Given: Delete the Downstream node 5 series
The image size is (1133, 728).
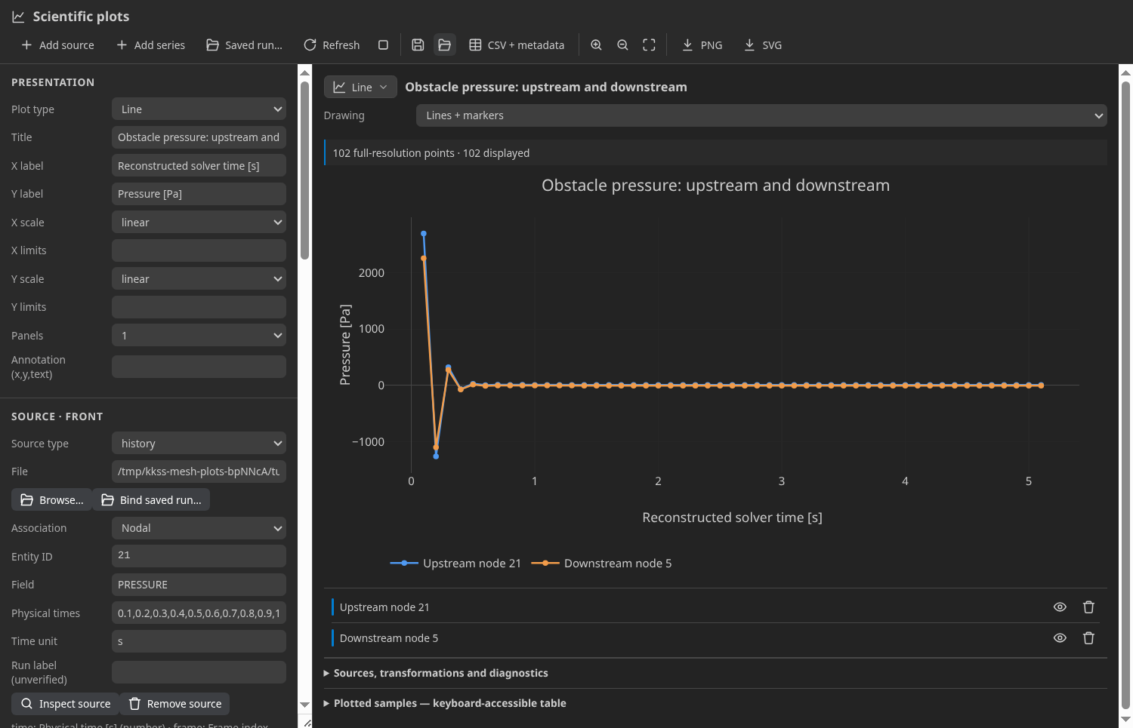Looking at the screenshot, I should click(x=1088, y=638).
